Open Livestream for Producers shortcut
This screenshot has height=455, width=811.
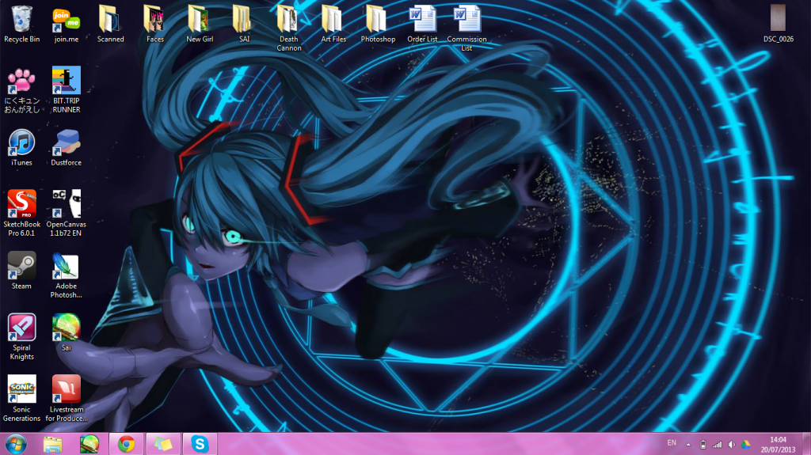pos(67,399)
